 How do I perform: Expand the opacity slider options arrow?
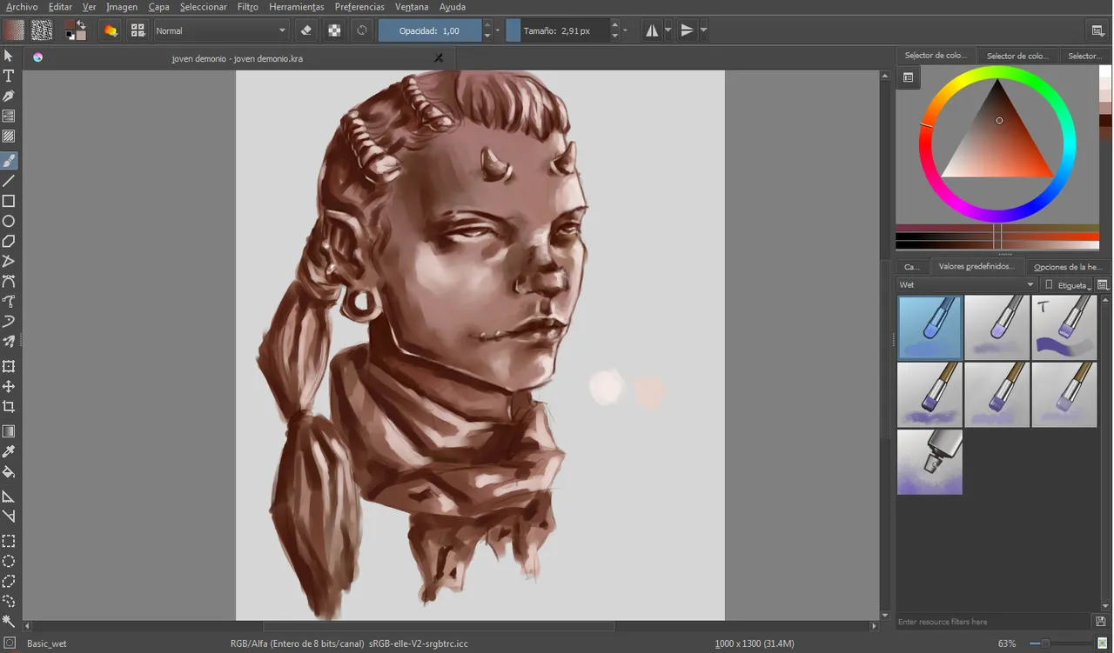point(498,30)
